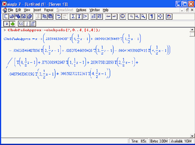Execute current expression with exclamation icon
Image resolution: width=195 pixels, height=145 pixels.
(x=27, y=24)
